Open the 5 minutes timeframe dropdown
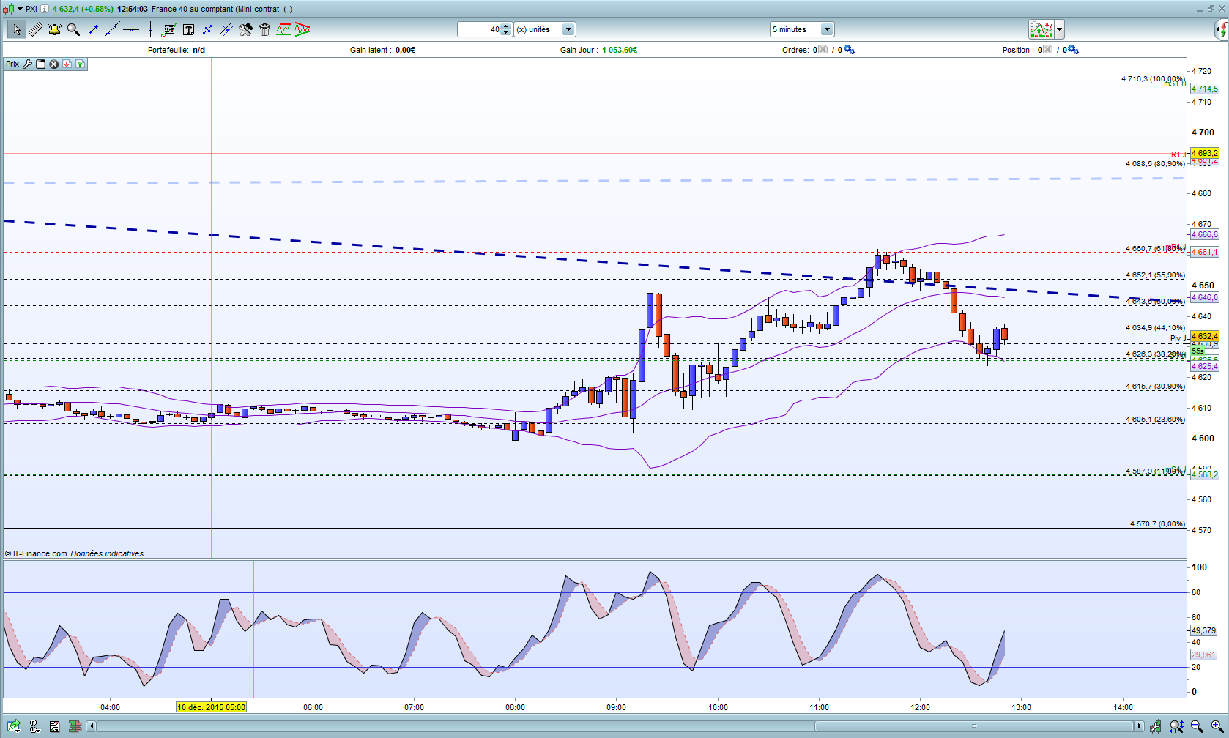Image resolution: width=1229 pixels, height=738 pixels. click(x=827, y=29)
